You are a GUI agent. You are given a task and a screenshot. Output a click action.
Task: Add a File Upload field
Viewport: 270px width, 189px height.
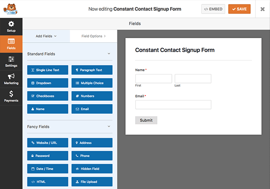[x=92, y=182]
